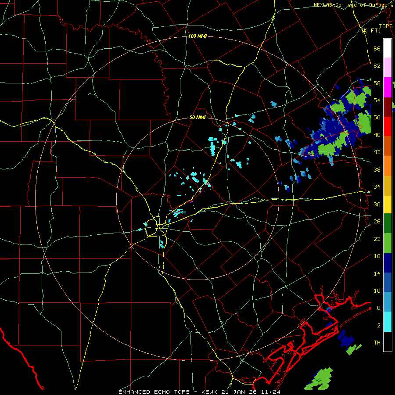The image size is (395, 395).
Task: Click the light pink legend swatch
Action: point(388,68)
